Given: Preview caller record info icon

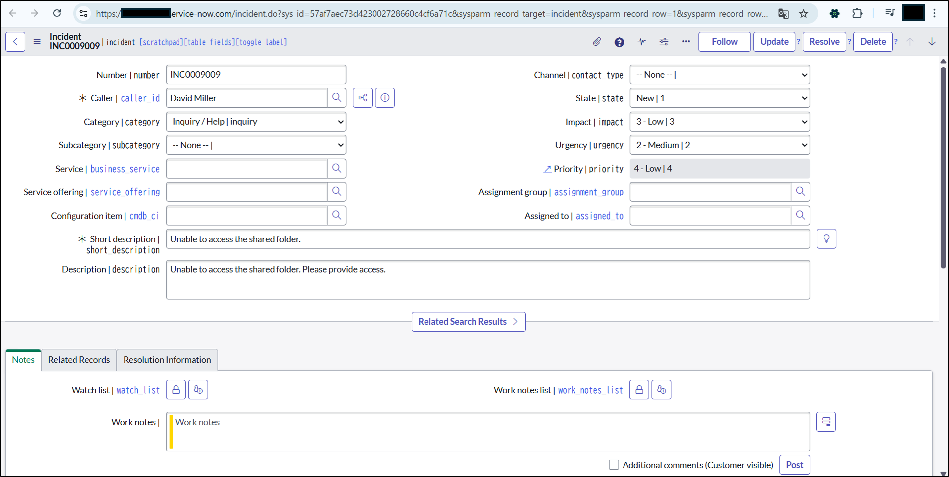Looking at the screenshot, I should coord(385,98).
